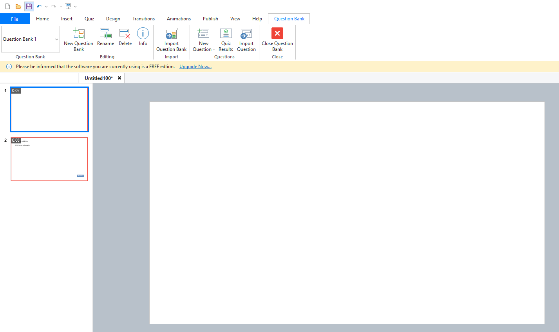Follow the Upgrade Now link
The image size is (559, 332).
[195, 67]
